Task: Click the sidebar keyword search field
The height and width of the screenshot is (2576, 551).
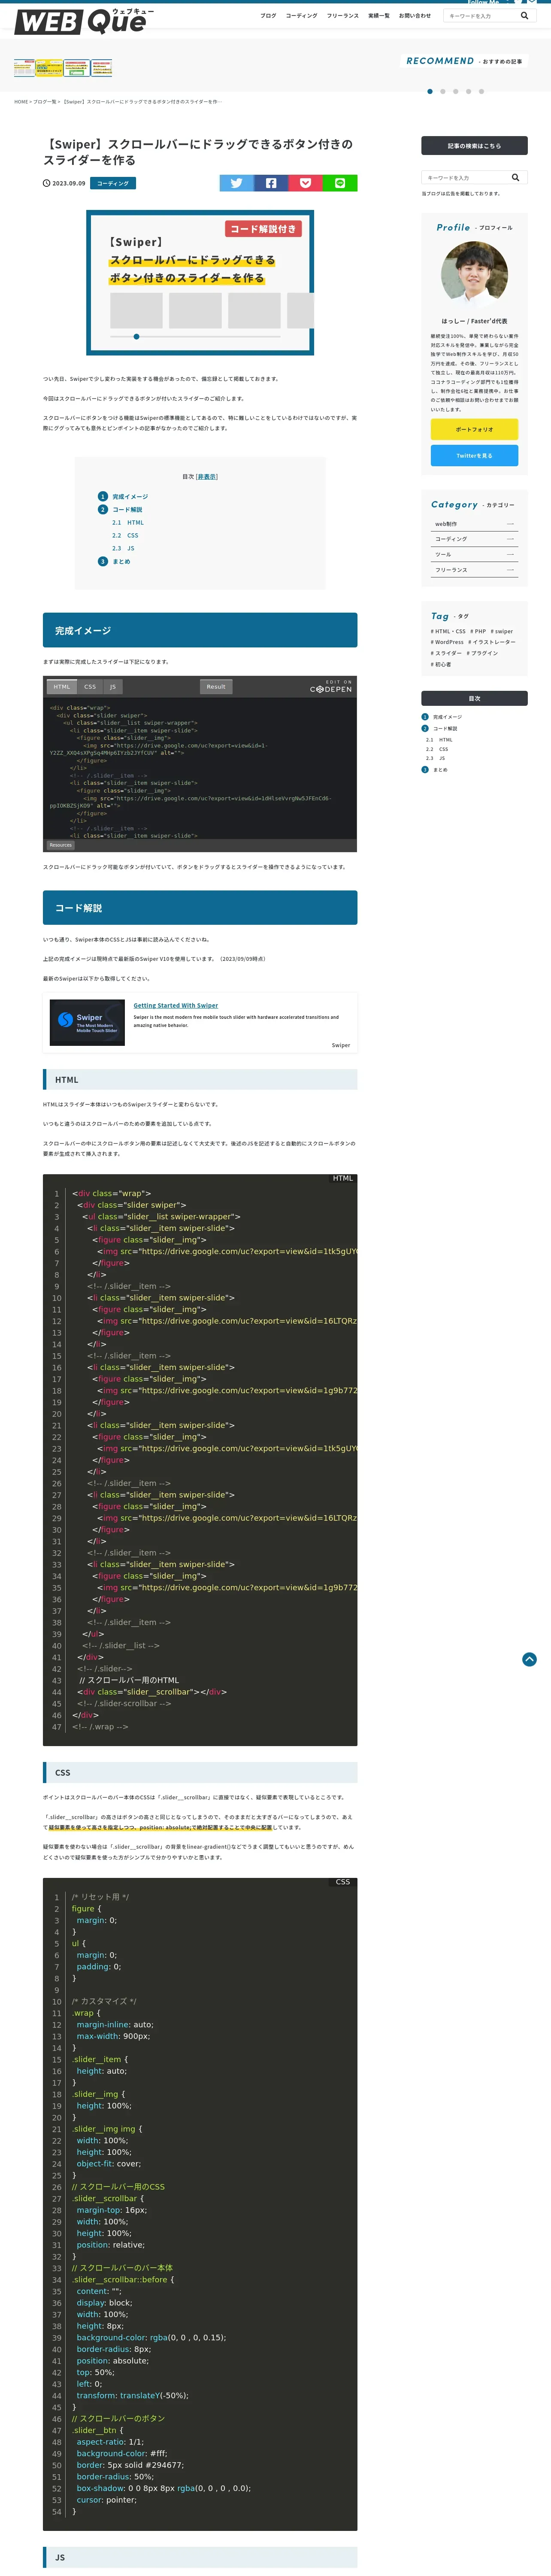Action: point(465,177)
